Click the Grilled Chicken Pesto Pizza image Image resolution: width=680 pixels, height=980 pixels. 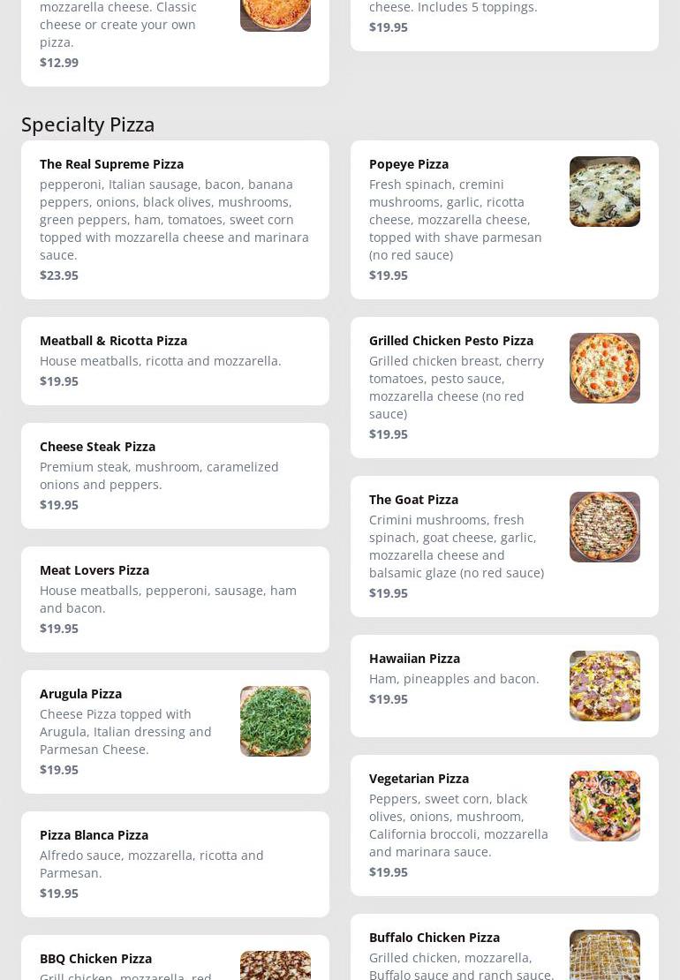coord(604,368)
